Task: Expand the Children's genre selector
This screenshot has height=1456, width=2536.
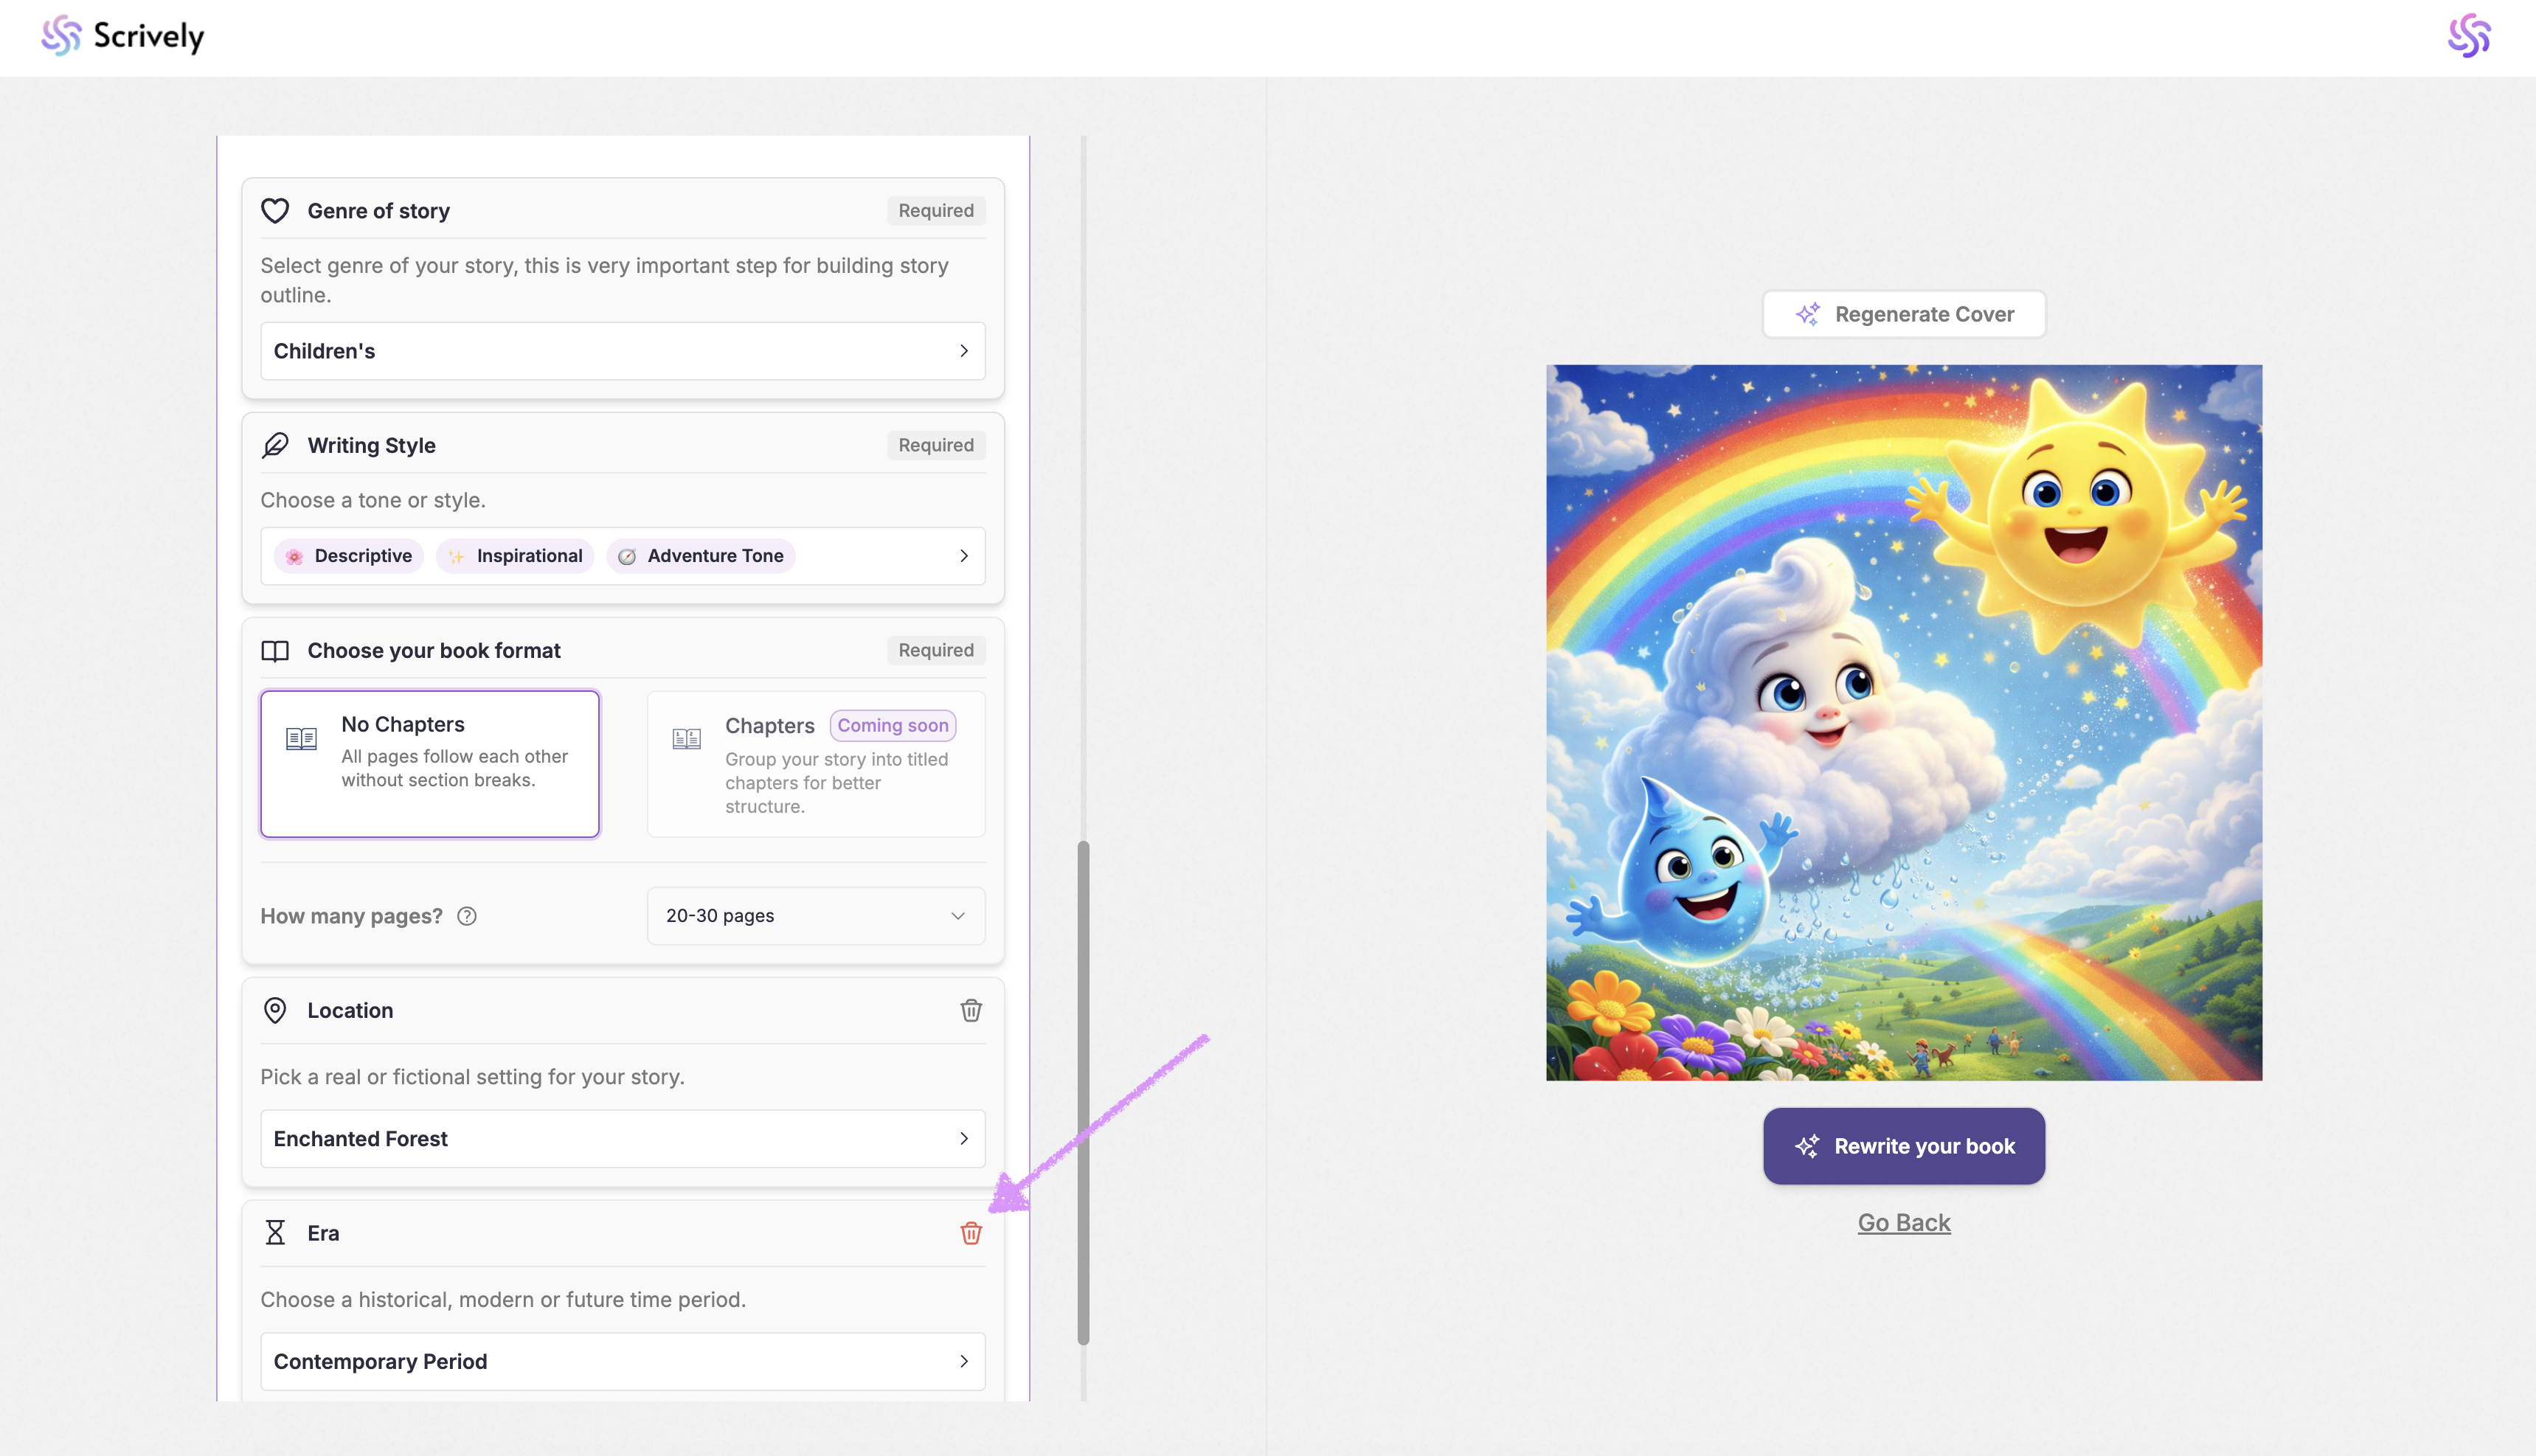Action: click(x=622, y=351)
